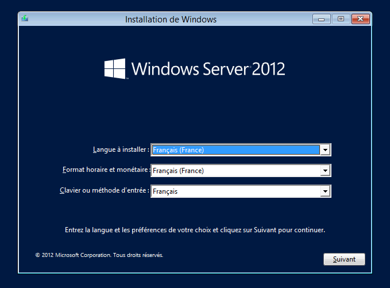
Task: Click the Format horaire et monétaire label
Action: pos(106,170)
